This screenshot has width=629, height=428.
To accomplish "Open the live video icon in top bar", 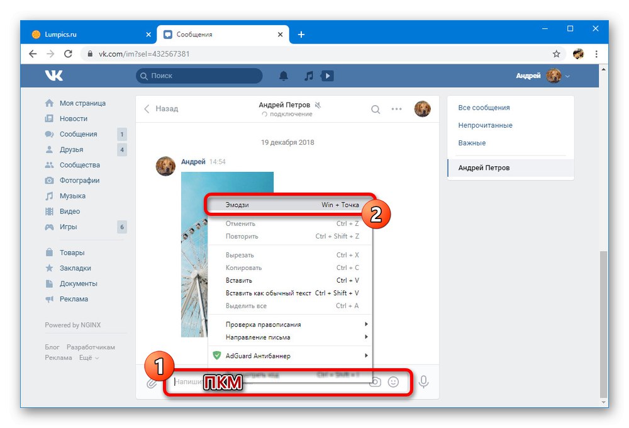I will [x=326, y=76].
